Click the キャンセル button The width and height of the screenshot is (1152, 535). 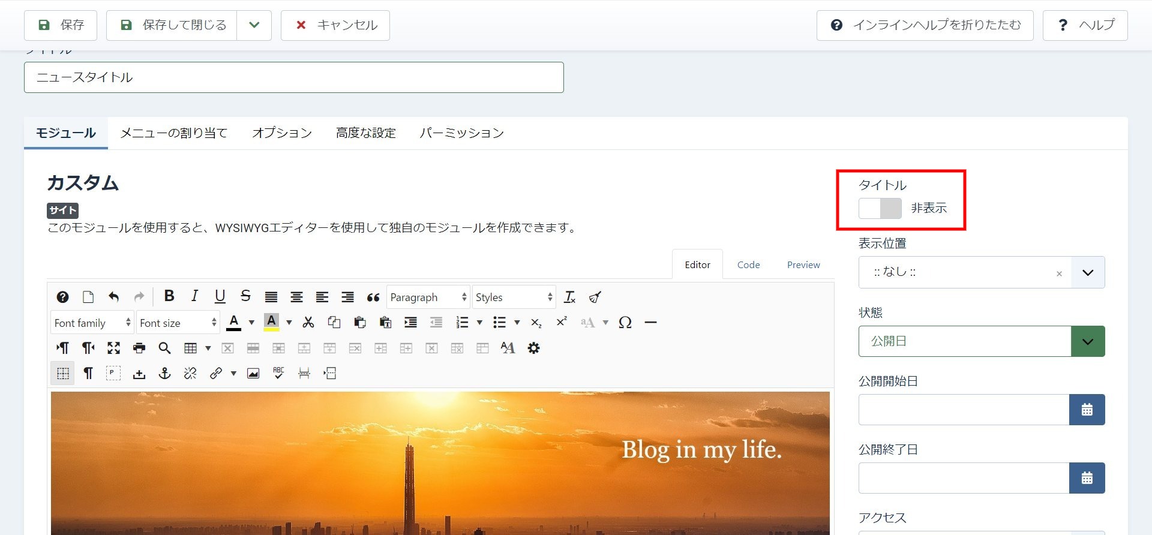click(x=335, y=25)
